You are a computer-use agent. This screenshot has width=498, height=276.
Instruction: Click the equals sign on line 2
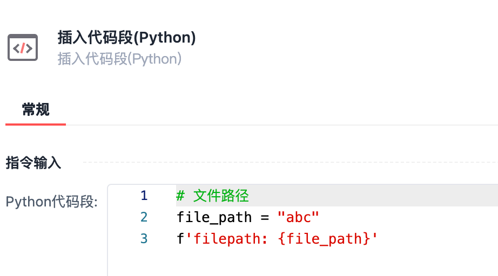(265, 217)
